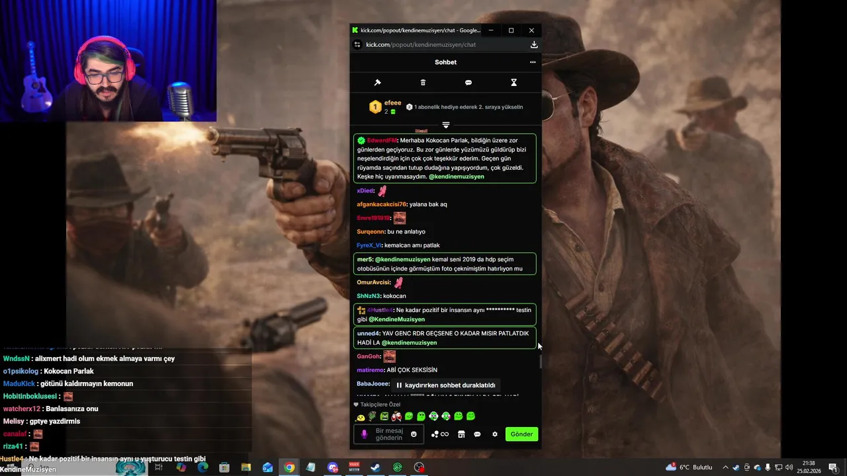Image resolution: width=847 pixels, height=476 pixels.
Task: Click "Kokocan Parlak" in the overlay chat
Action: point(69,371)
